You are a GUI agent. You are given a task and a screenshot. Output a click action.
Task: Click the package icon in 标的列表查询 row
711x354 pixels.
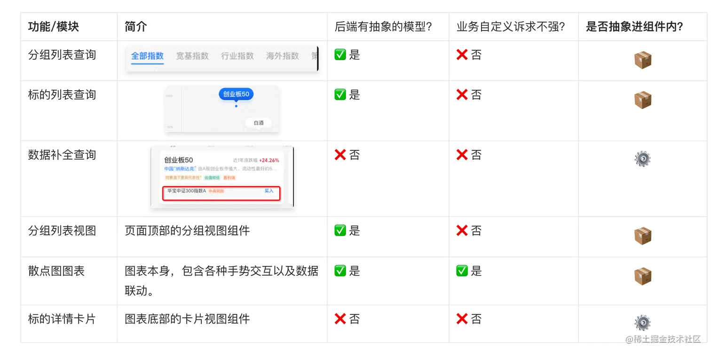tap(642, 100)
